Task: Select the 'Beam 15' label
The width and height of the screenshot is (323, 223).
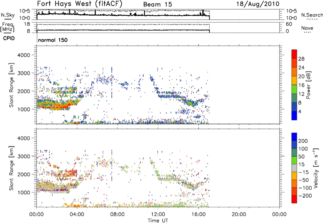Action: (157, 4)
